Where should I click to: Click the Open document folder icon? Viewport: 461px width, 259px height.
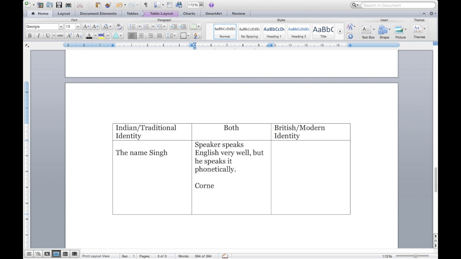point(49,5)
